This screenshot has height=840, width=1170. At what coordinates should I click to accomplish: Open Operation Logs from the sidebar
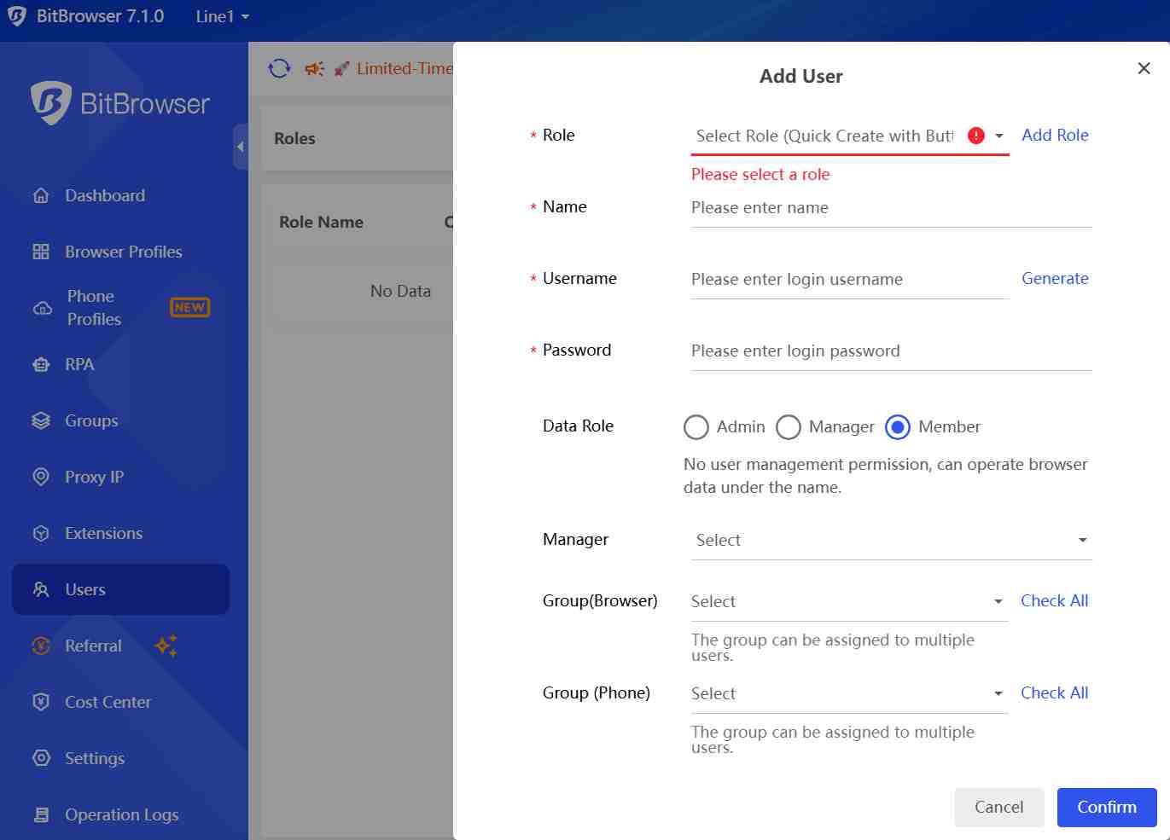click(x=121, y=814)
